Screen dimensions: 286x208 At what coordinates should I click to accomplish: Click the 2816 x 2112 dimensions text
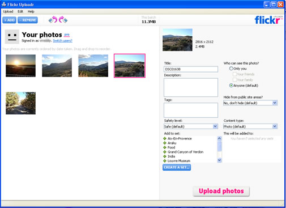(x=204, y=42)
